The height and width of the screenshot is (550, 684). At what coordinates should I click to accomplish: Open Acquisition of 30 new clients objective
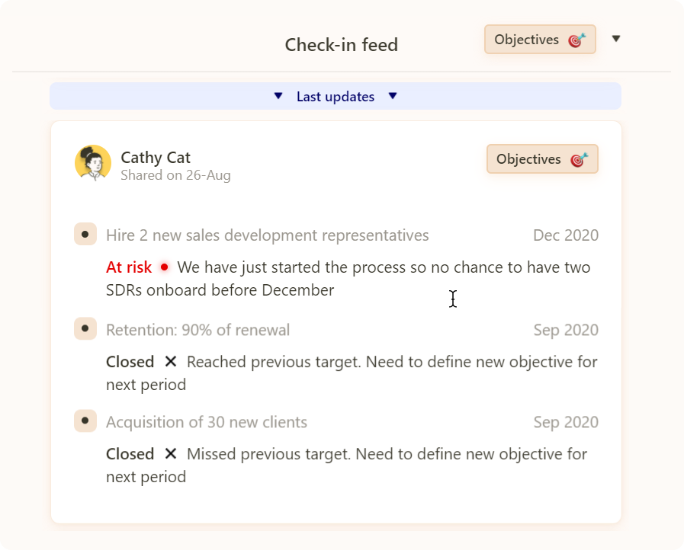[x=207, y=422]
